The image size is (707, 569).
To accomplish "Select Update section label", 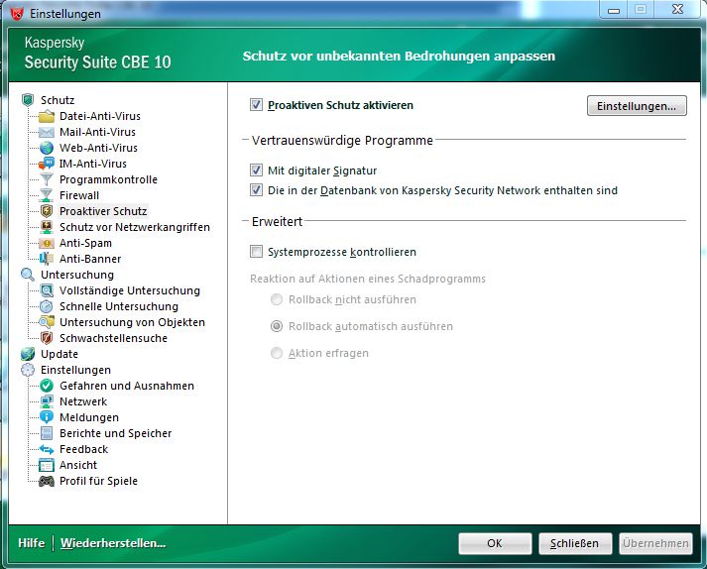I will 59,354.
